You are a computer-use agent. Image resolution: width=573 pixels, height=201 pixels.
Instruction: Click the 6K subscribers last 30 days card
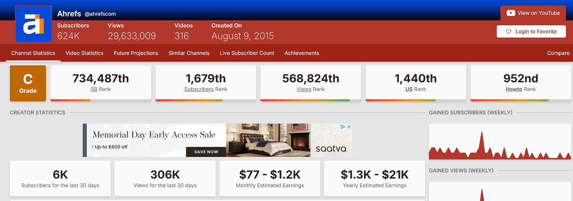pos(60,178)
